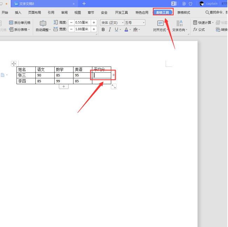Toggle italic text formatting
The width and height of the screenshot is (228, 227).
coord(110,30)
